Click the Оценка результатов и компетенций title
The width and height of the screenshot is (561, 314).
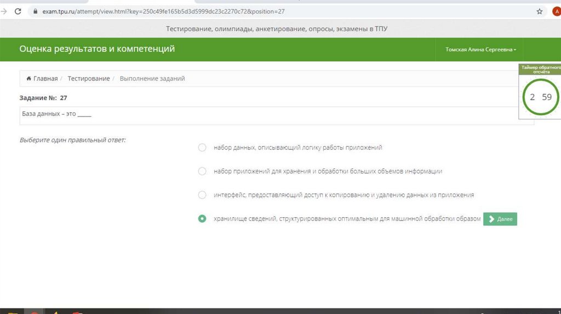coord(97,49)
